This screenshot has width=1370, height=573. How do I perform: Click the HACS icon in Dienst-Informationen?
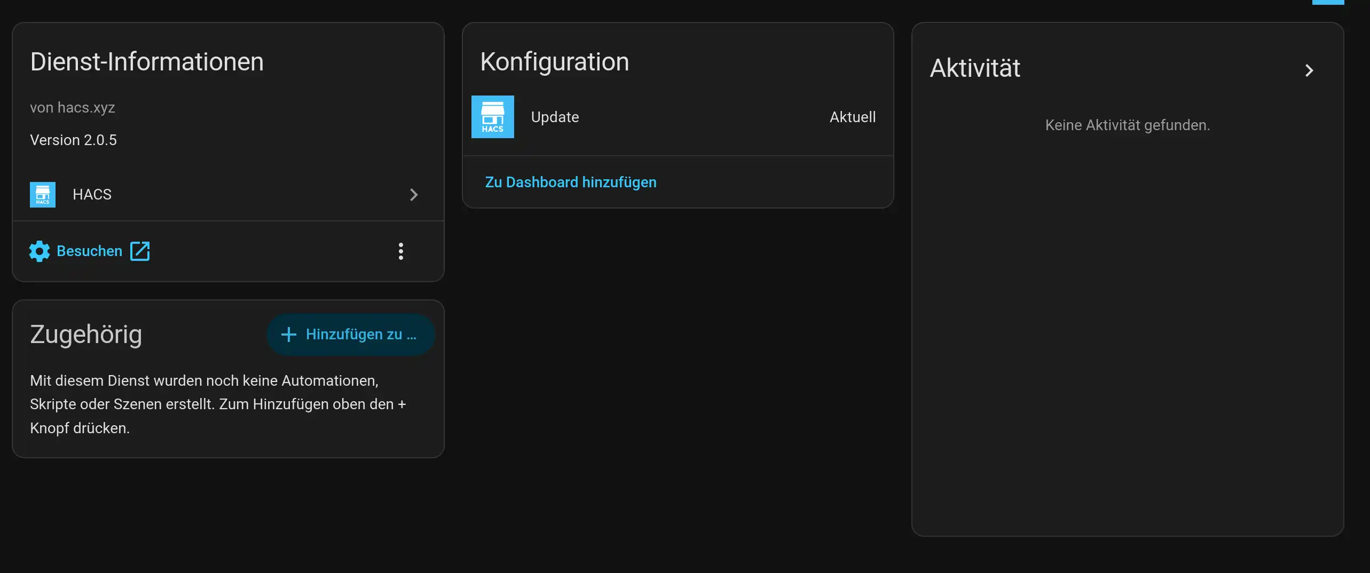tap(43, 195)
